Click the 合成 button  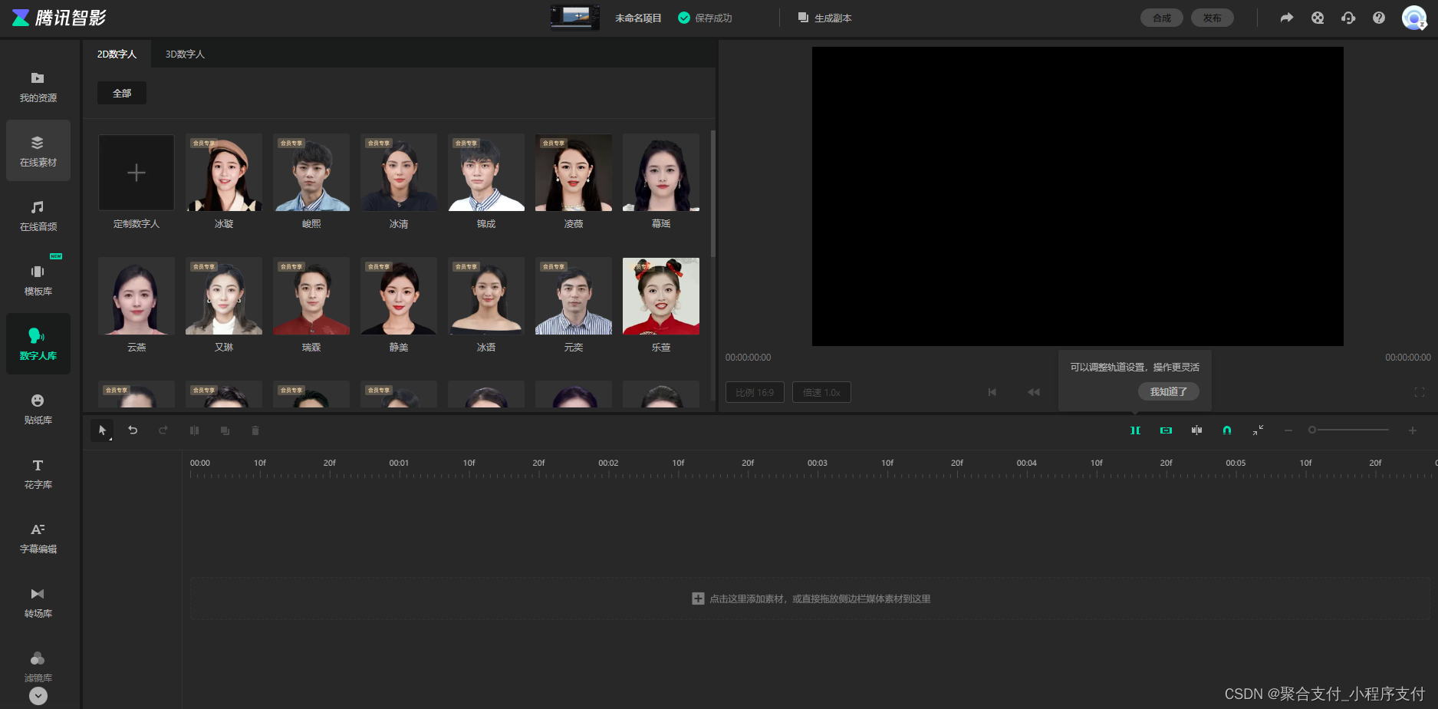(1162, 18)
